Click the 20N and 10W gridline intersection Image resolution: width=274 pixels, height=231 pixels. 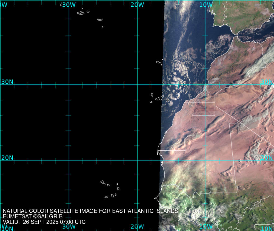click(x=206, y=160)
